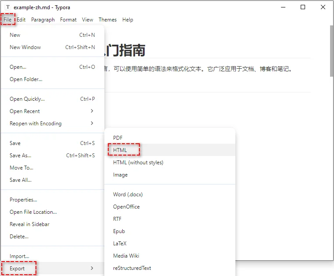
Task: Choose Save As... entry
Action: tap(53, 156)
